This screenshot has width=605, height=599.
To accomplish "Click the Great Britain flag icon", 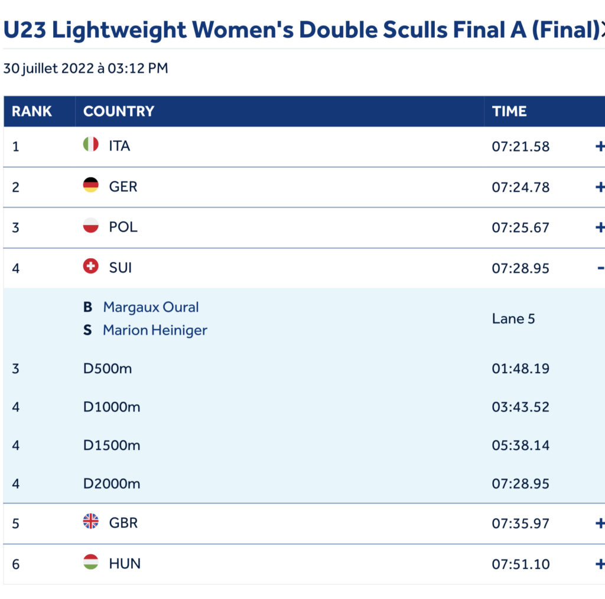I will (x=90, y=521).
